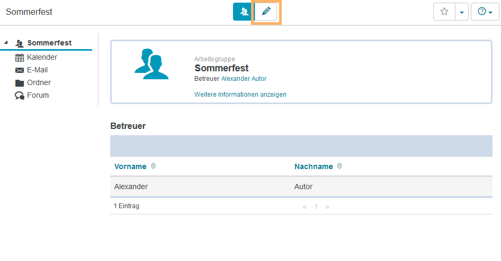The width and height of the screenshot is (501, 261).
Task: Open Ordner in the sidebar
Action: (x=39, y=82)
